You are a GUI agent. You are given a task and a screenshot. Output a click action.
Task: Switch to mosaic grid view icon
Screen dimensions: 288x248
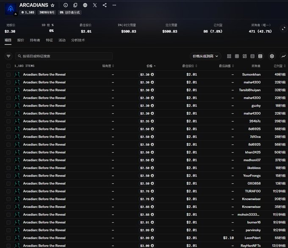click(245, 56)
